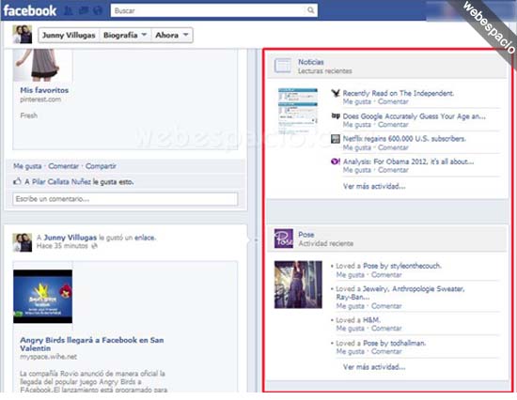Click Me gusta under Google age article
This screenshot has width=517, height=400.
(x=357, y=125)
